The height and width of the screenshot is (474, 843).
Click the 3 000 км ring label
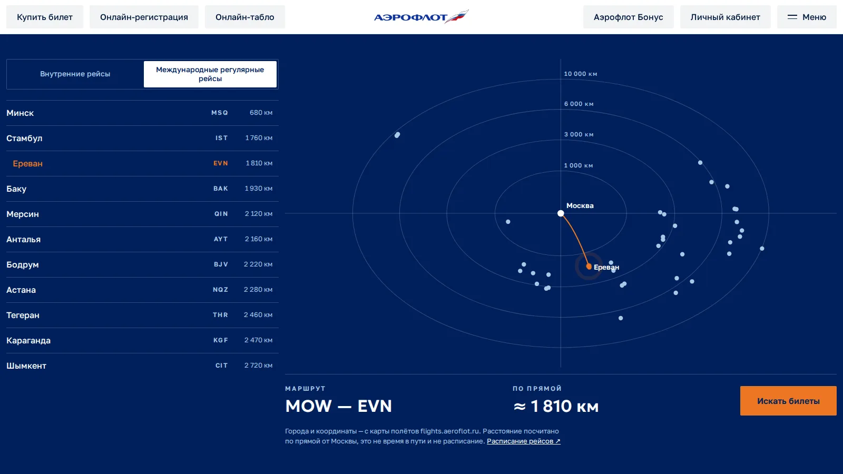click(579, 134)
